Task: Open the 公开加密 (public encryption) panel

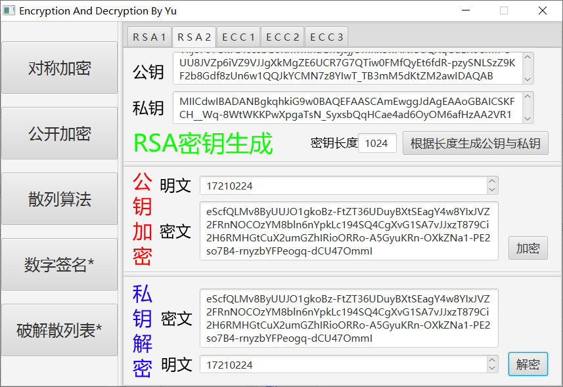Action: coord(59,133)
